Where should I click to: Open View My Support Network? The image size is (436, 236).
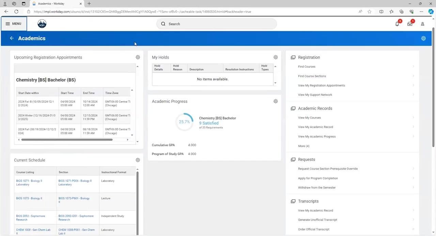pyautogui.click(x=315, y=95)
